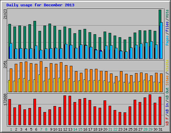Click day 24 on the x-axis
The height and width of the screenshot is (133, 171).
[x=125, y=129]
